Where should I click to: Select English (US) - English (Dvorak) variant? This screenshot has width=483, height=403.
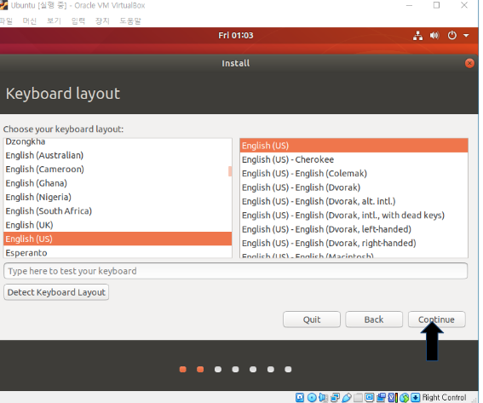pyautogui.click(x=354, y=187)
